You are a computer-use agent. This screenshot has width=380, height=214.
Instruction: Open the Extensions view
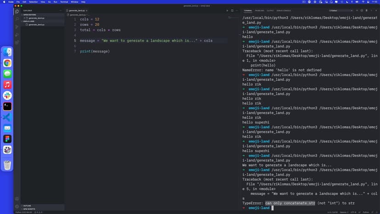(x=17, y=42)
